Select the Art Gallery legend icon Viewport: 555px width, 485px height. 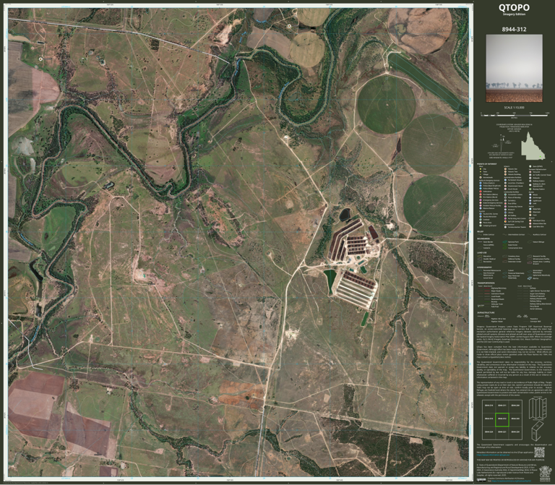pos(505,215)
